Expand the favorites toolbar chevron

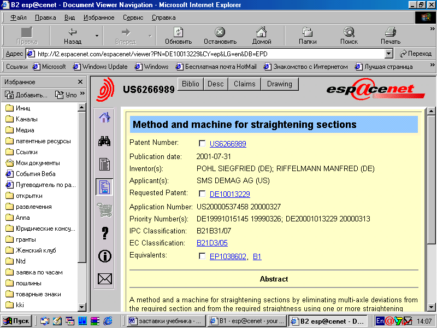tap(82, 93)
